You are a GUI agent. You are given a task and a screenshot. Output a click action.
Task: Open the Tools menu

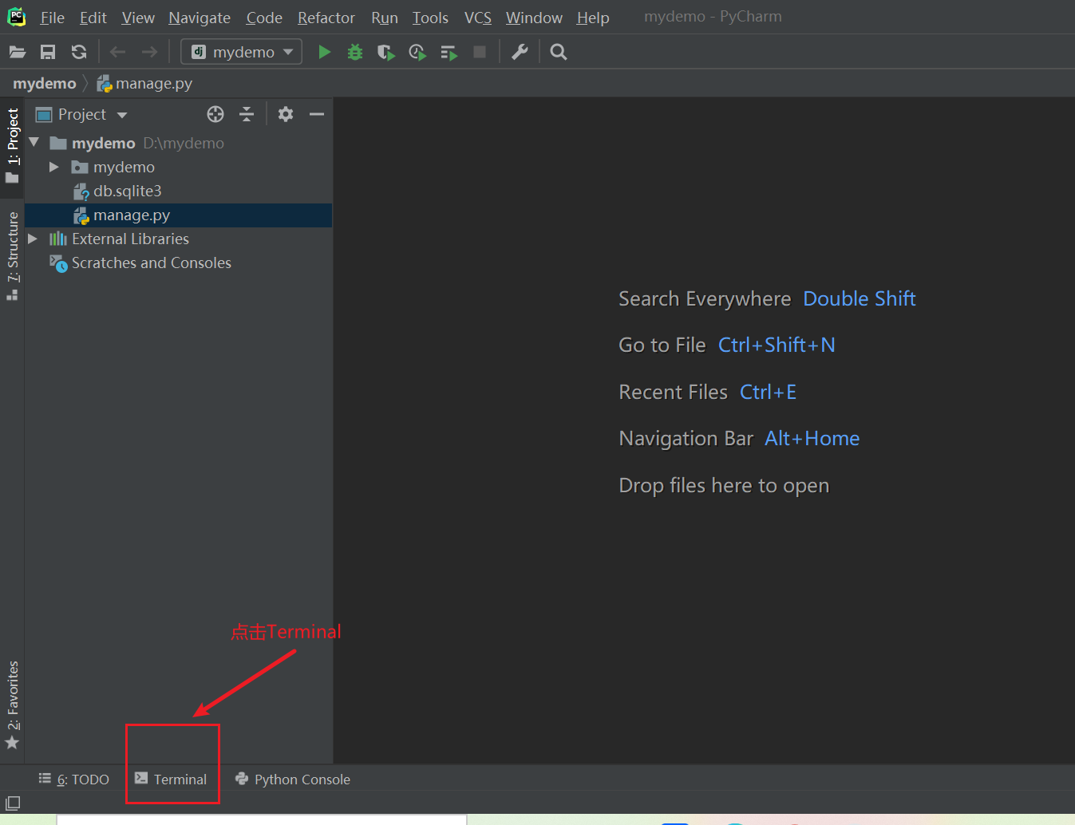coord(430,18)
